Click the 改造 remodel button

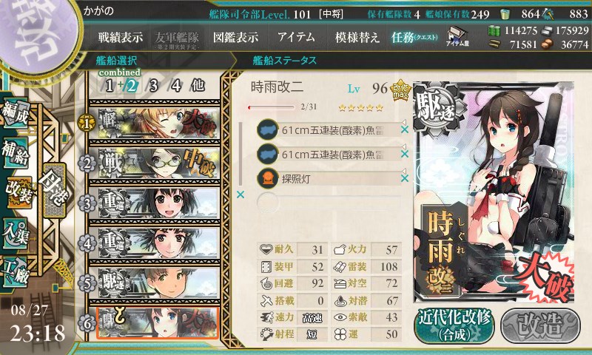click(x=540, y=325)
